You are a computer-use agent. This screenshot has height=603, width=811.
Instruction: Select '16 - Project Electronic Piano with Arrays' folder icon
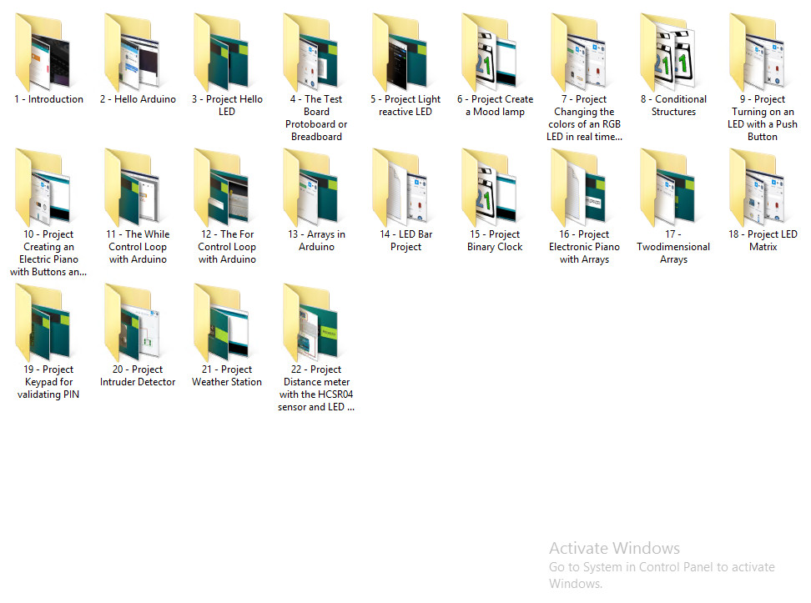tap(578, 187)
